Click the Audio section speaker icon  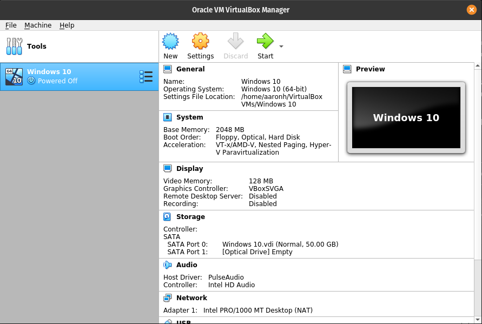tap(168, 265)
